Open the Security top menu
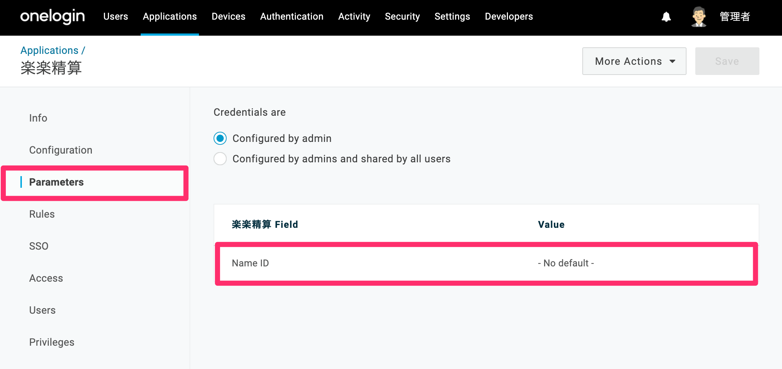 coord(402,16)
